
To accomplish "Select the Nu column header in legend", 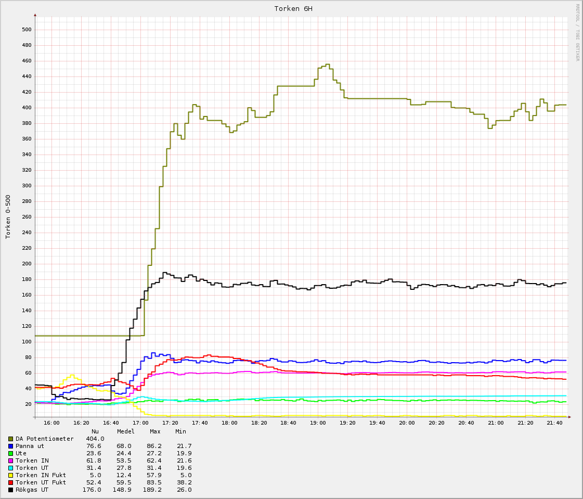I will pos(95,431).
